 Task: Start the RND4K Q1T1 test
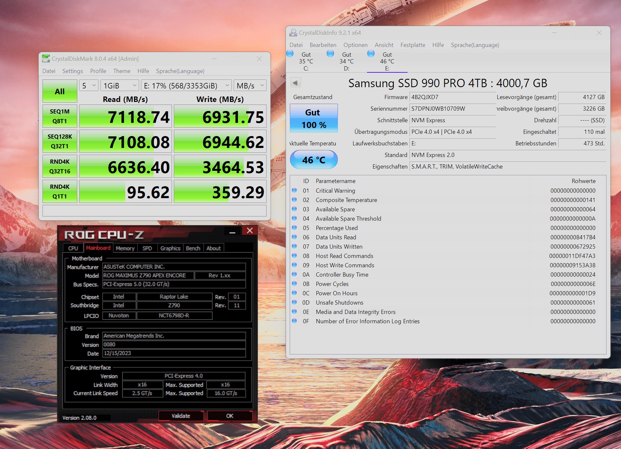click(x=60, y=191)
